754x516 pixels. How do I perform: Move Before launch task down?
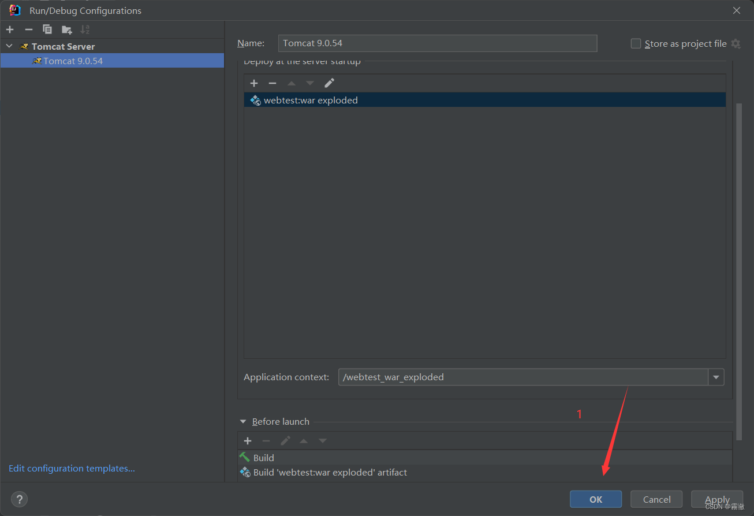tap(323, 441)
